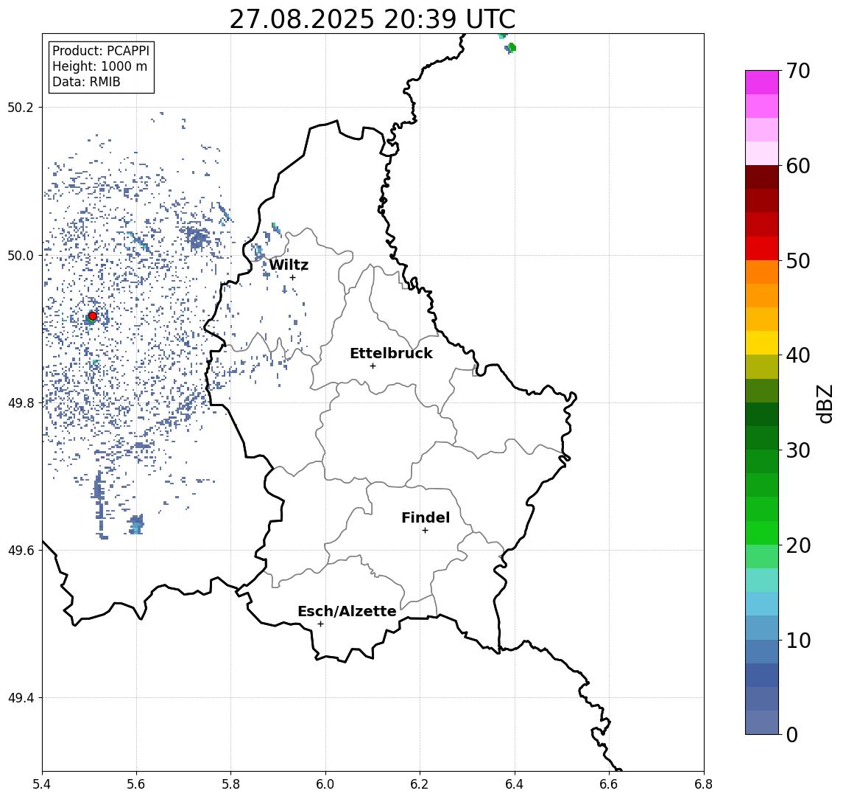Click the Esch/Alzette city label
Screen dimensions: 843x799
pos(347,611)
